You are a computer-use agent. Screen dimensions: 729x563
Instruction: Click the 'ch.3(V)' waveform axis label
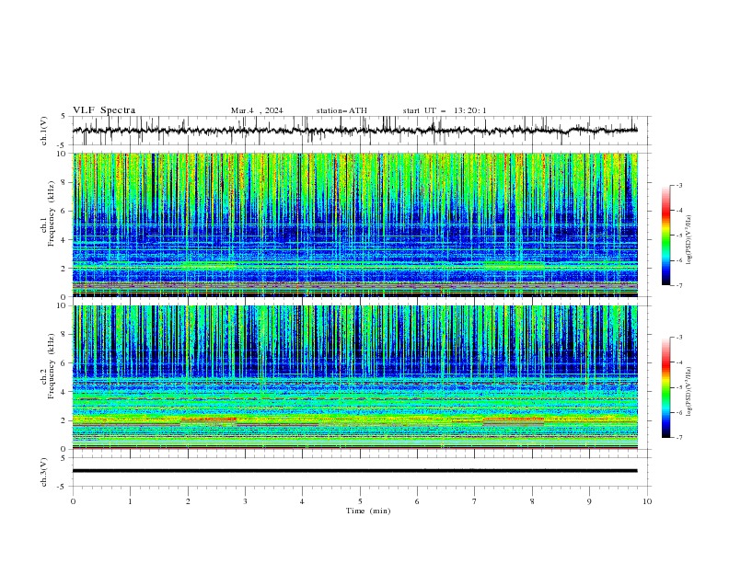[44, 472]
